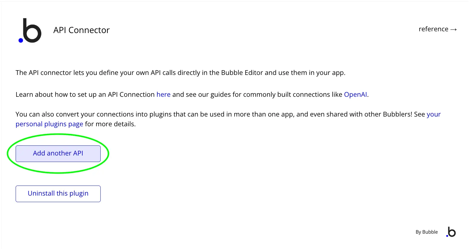
Task: Click "personal plugins page" in the third paragraph
Action: 49,124
